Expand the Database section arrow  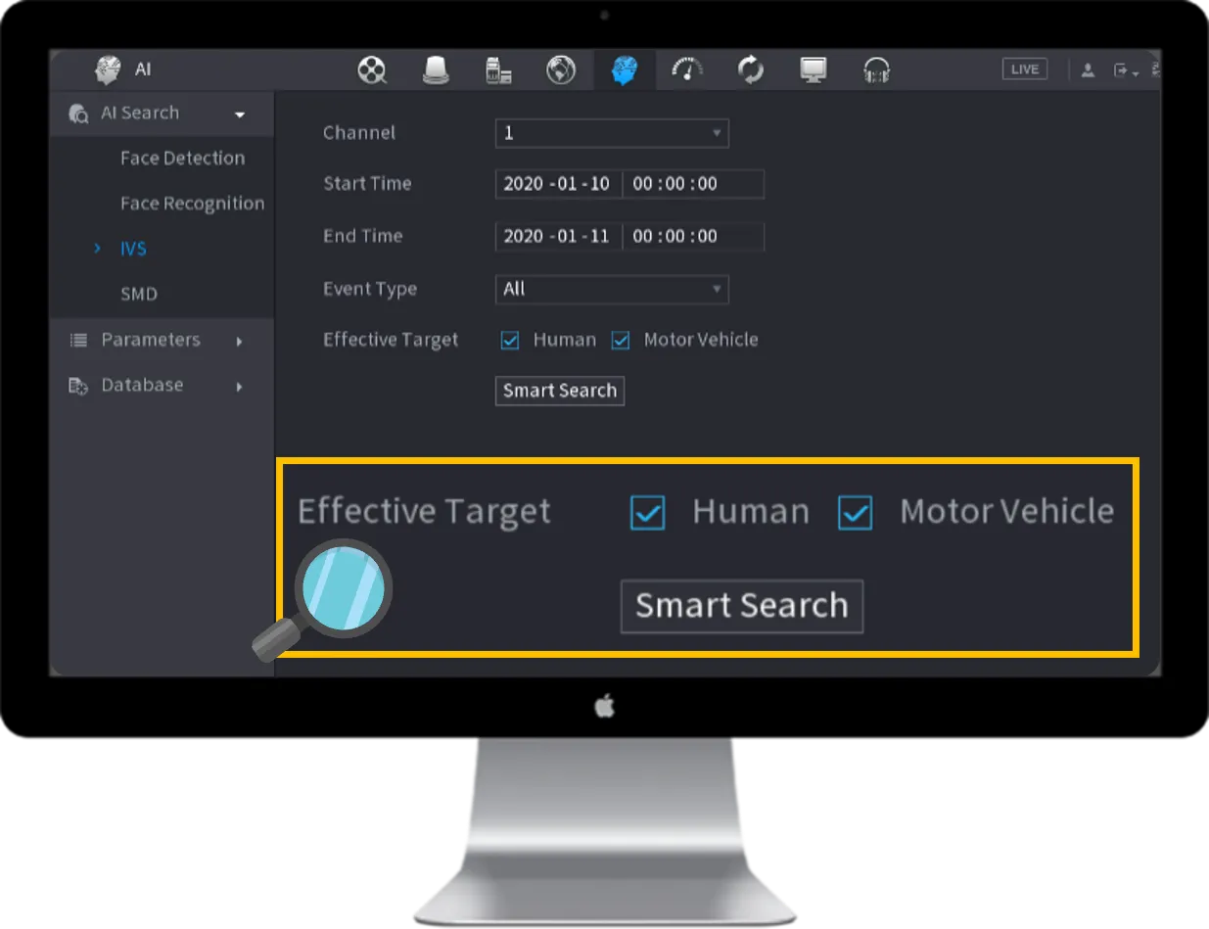(x=239, y=387)
